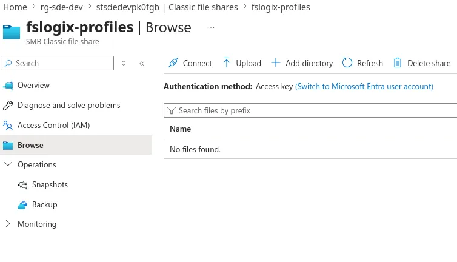Go to Home breadcrumb
457x262 pixels.
coord(15,7)
